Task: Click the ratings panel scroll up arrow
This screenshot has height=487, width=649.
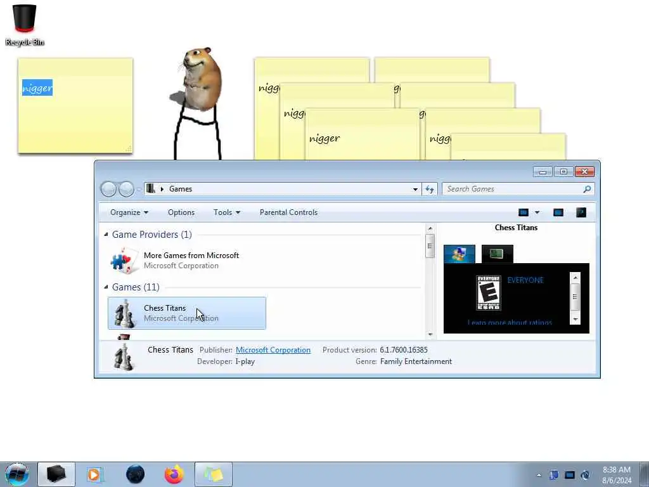Action: pos(575,278)
